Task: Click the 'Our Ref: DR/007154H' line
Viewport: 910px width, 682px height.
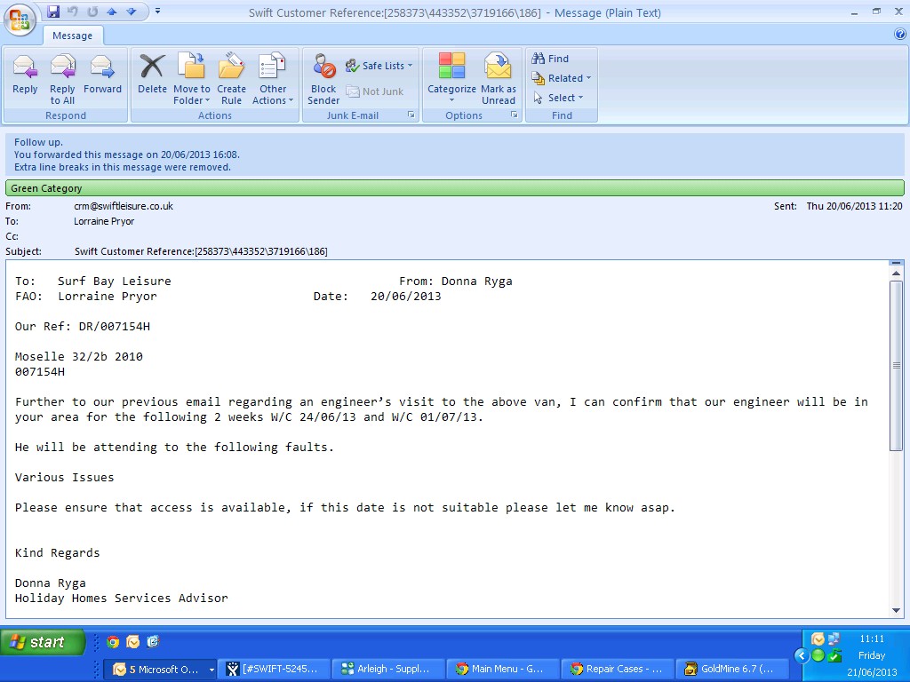Action: tap(83, 327)
